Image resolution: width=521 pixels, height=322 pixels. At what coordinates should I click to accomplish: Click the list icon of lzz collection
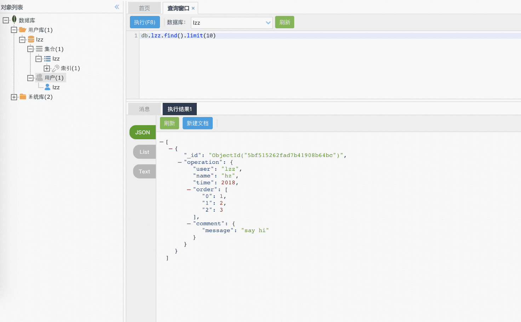(47, 59)
